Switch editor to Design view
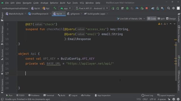The height and width of the screenshot is (101, 181). point(171,19)
